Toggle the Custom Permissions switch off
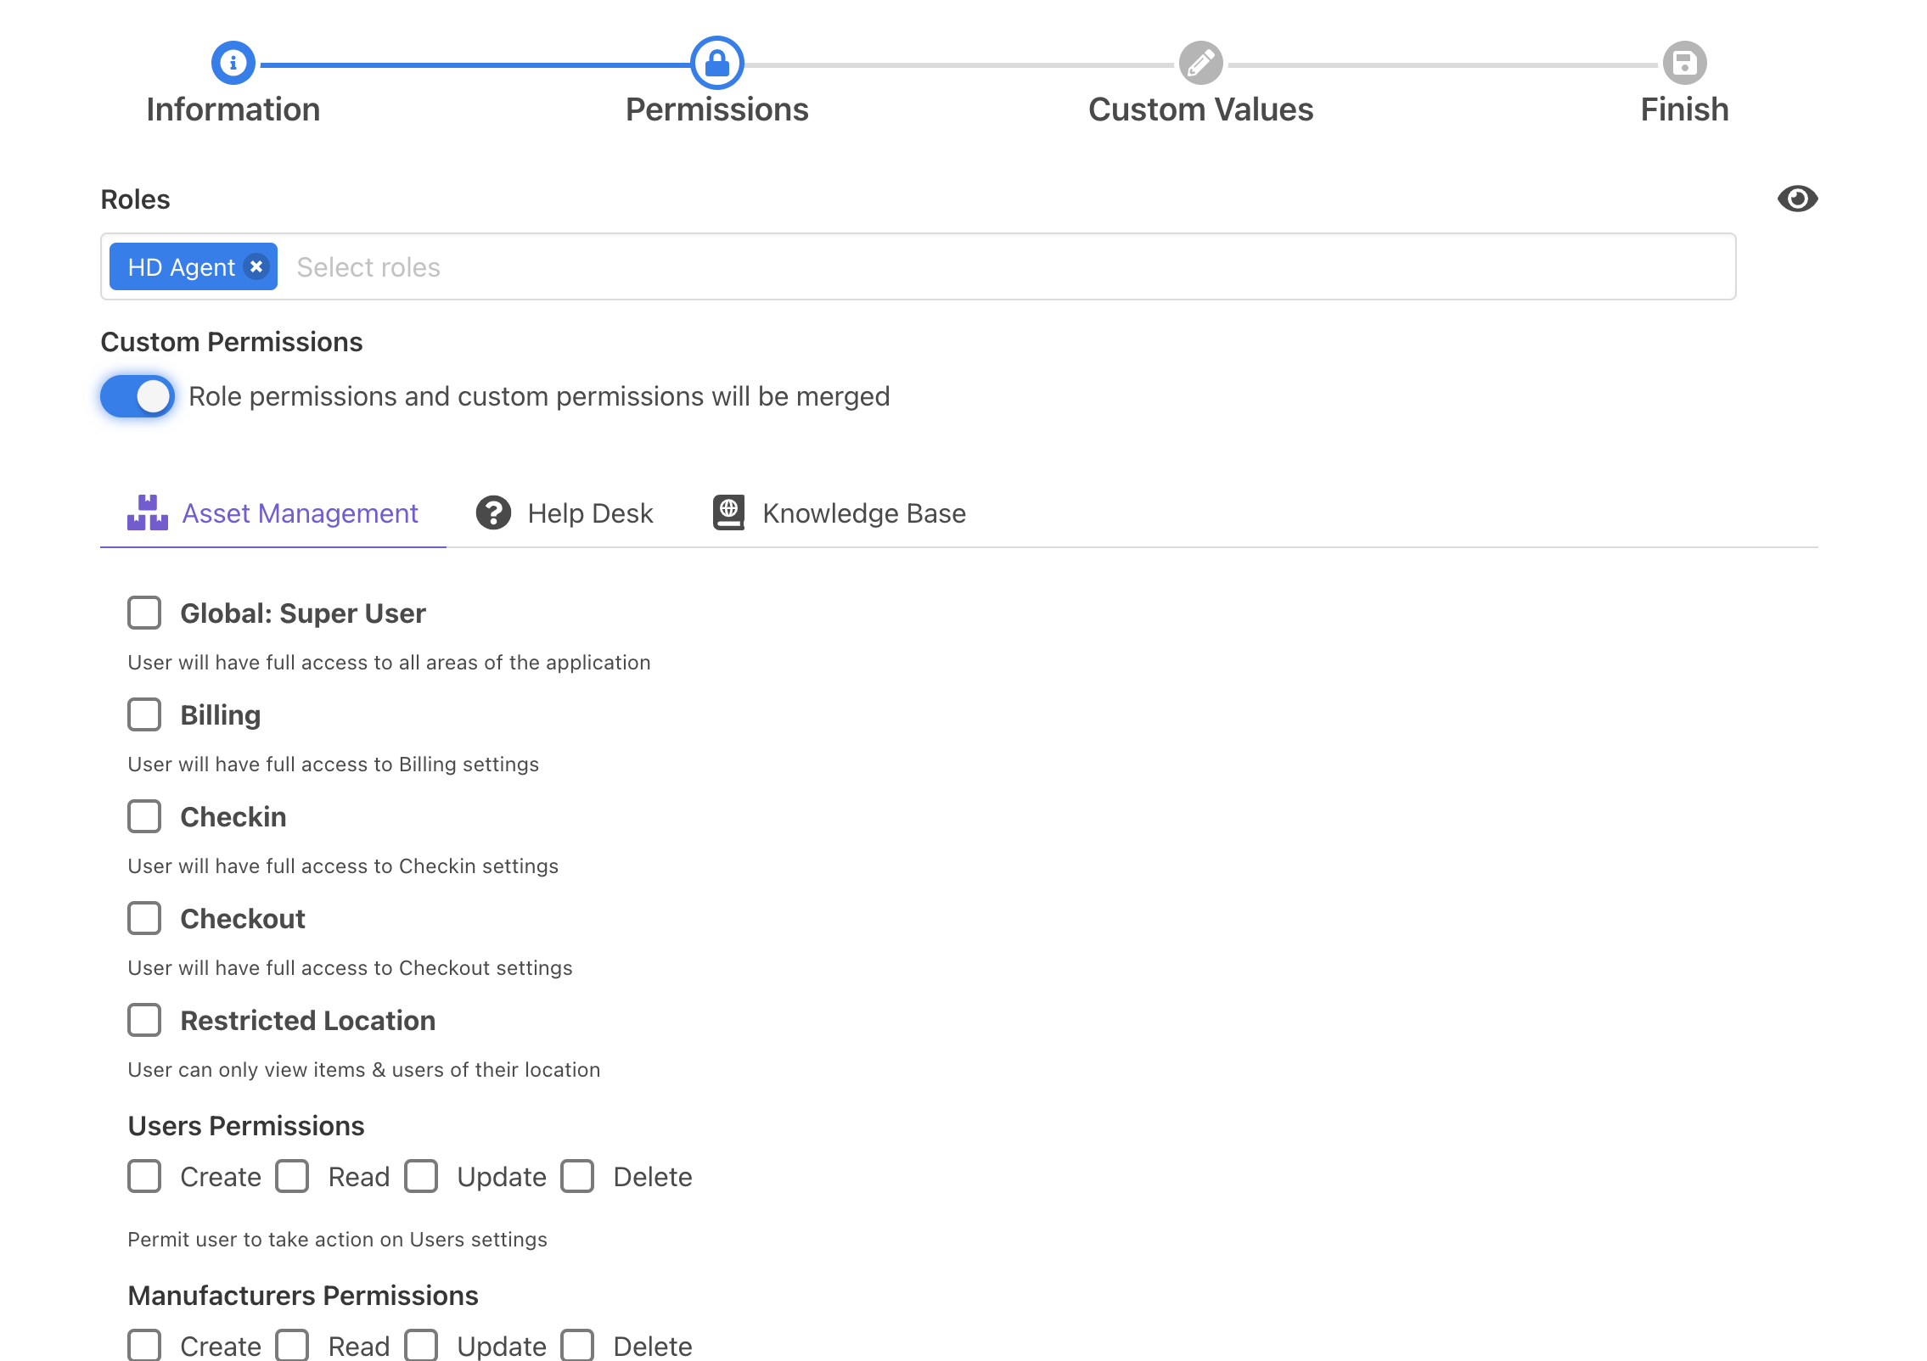This screenshot has width=1927, height=1361. click(x=138, y=396)
